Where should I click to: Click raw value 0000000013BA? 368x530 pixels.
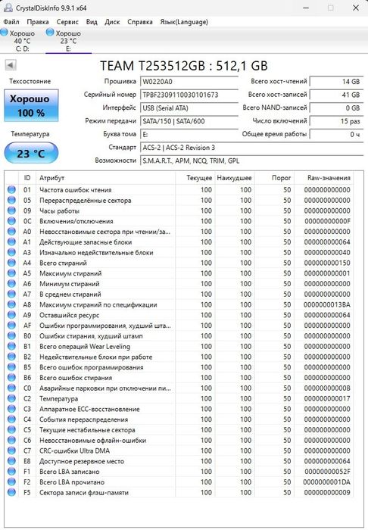click(x=327, y=304)
